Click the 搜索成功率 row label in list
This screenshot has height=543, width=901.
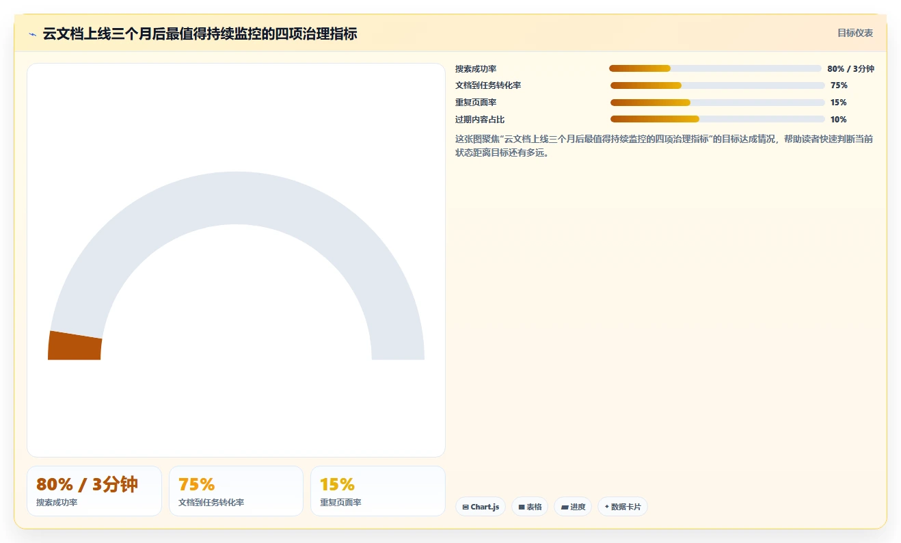pyautogui.click(x=476, y=68)
